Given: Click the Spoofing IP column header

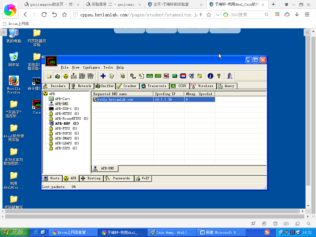Looking at the screenshot, I should click(x=169, y=94).
